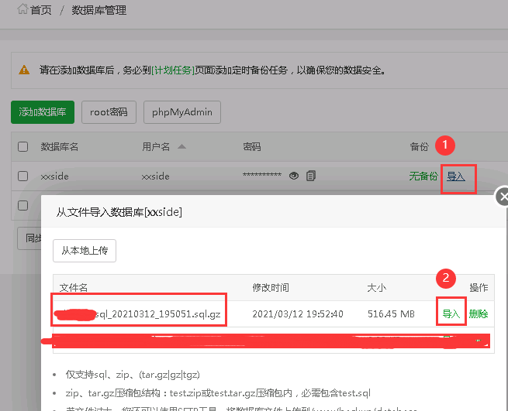Close the import dialog
Viewport: 508px width, 411px height.
click(502, 197)
